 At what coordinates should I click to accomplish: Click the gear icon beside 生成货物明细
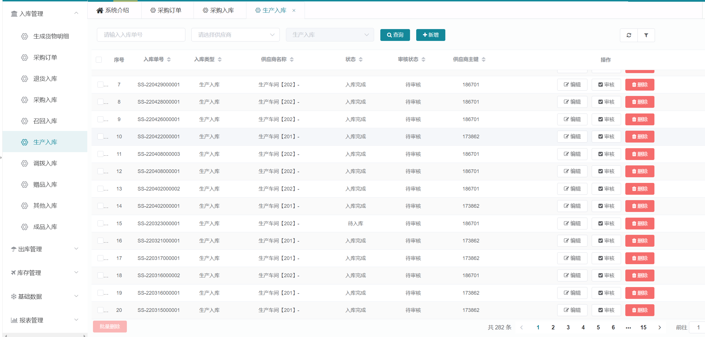tap(25, 36)
